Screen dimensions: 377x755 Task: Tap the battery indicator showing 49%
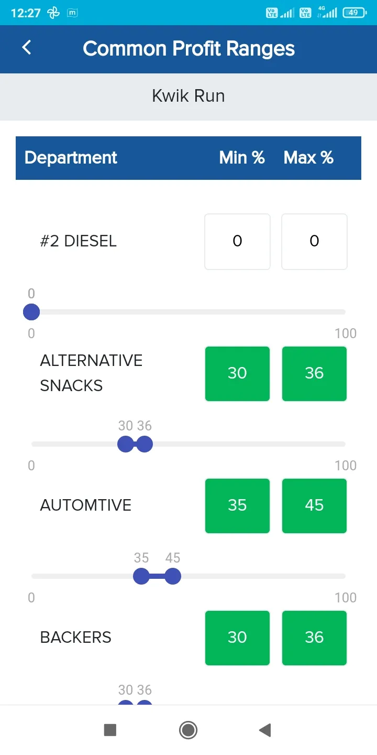click(x=355, y=12)
